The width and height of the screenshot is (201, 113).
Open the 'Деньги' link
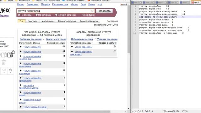point(92,4)
